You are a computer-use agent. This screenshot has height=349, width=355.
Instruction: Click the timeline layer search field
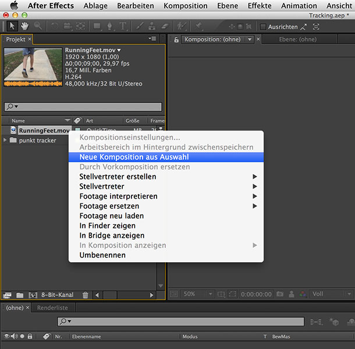[180, 322]
